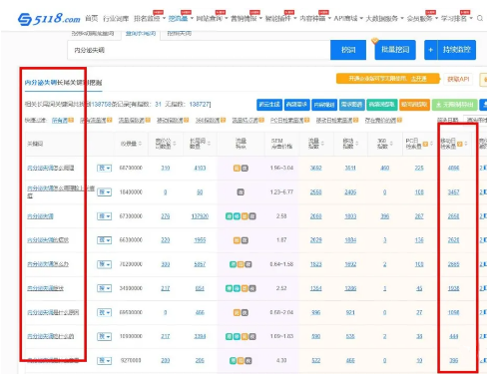This screenshot has height=374, width=487.
Task: Open the 挖流量 navigation menu
Action: click(x=181, y=19)
